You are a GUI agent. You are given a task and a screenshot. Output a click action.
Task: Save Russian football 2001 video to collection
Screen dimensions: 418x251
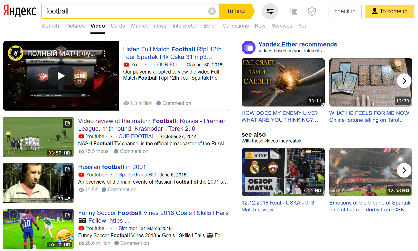pos(67,169)
